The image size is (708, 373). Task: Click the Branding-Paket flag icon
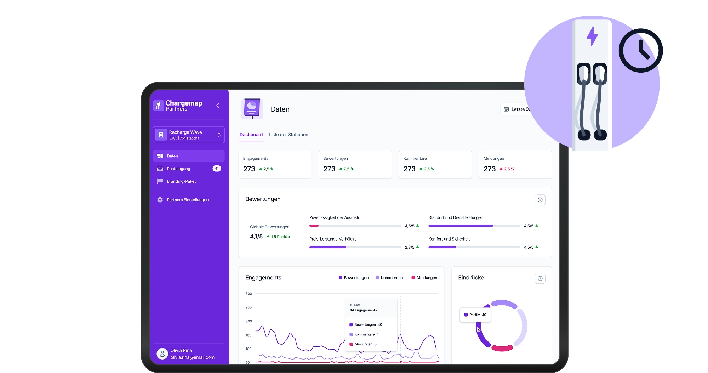(x=160, y=181)
